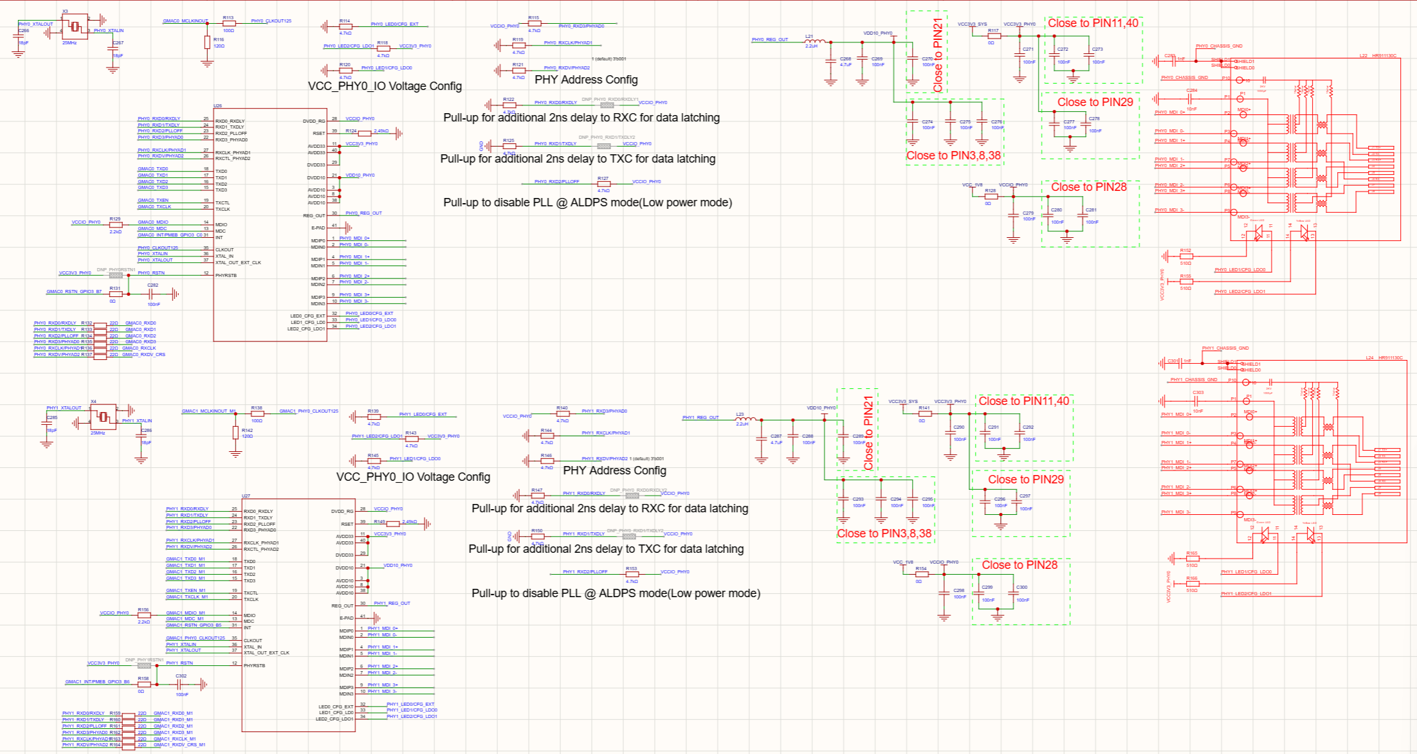1417x754 pixels.
Task: Select inductor L23 2.2uH symbol
Action: pyautogui.click(x=746, y=420)
